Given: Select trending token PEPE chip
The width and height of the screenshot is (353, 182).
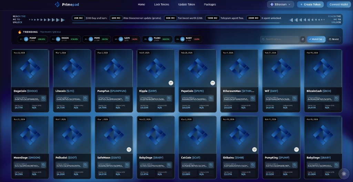Looking at the screenshot, I should click(97, 39).
